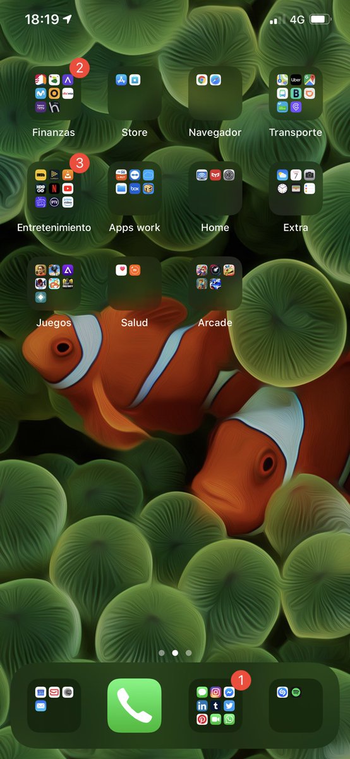Tap the Netflix mini icon in Entretenimiento
Viewport: 350px width, 759px height.
coord(54,188)
